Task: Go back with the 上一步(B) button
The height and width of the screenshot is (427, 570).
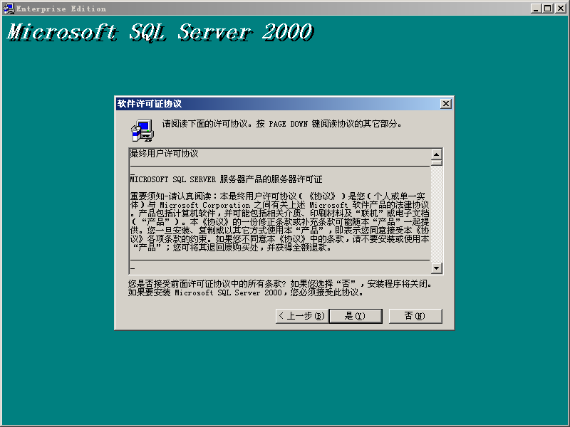Action: (x=302, y=316)
